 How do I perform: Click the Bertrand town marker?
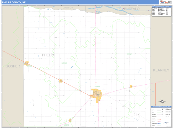pyautogui.click(x=27, y=63)
